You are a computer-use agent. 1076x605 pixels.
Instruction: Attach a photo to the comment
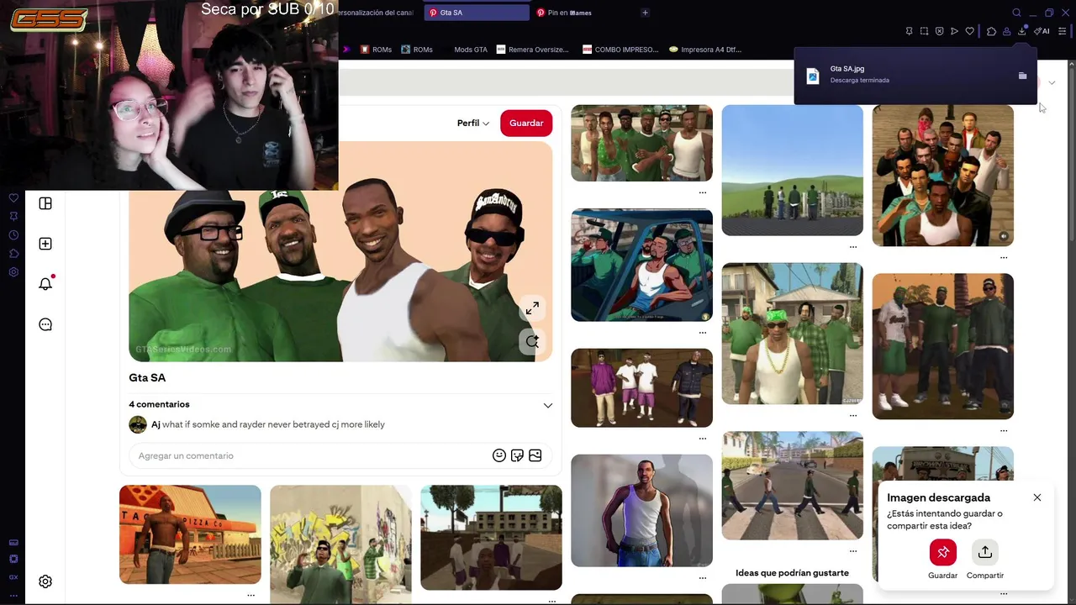click(535, 455)
